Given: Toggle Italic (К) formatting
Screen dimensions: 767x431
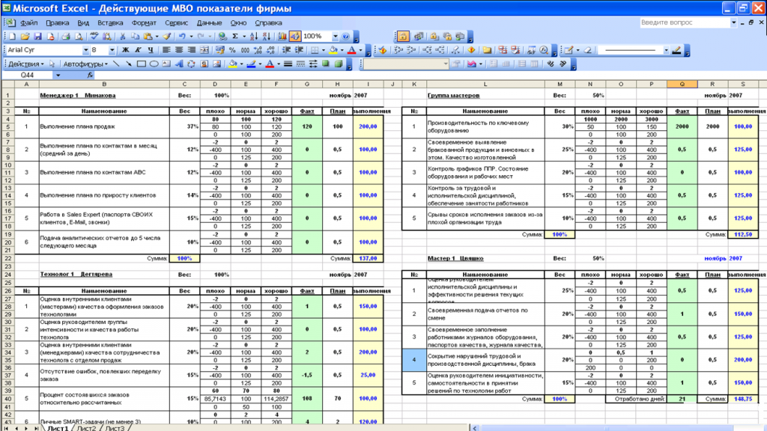Looking at the screenshot, I should 138,50.
